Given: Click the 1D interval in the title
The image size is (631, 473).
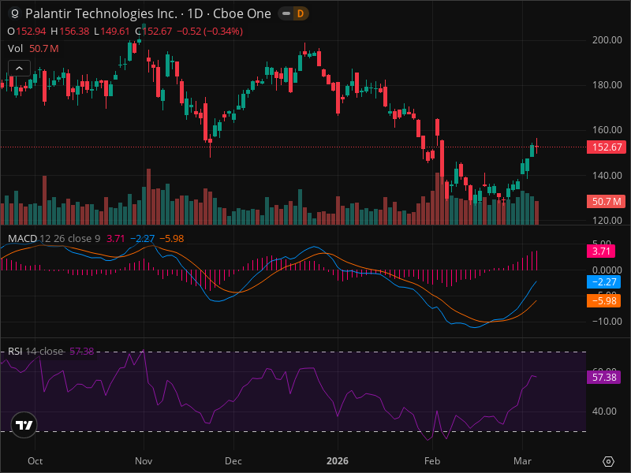Looking at the screenshot, I should pyautogui.click(x=195, y=13).
